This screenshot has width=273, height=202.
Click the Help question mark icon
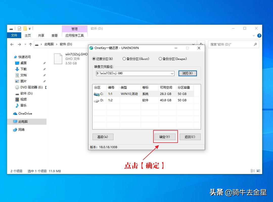pos(259,35)
